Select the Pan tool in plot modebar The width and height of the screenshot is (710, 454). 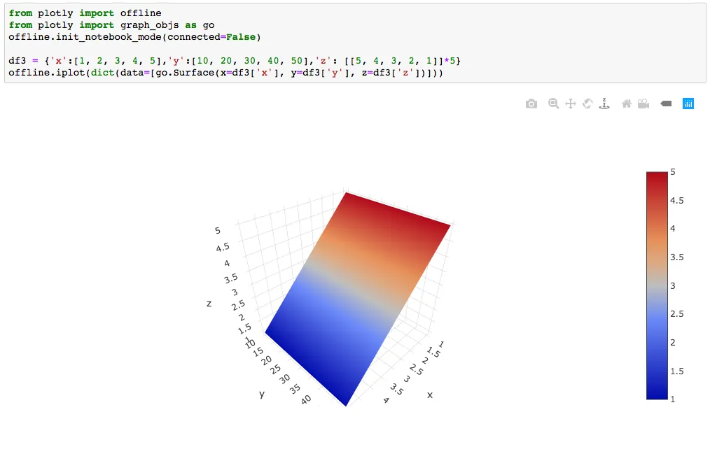click(x=571, y=104)
